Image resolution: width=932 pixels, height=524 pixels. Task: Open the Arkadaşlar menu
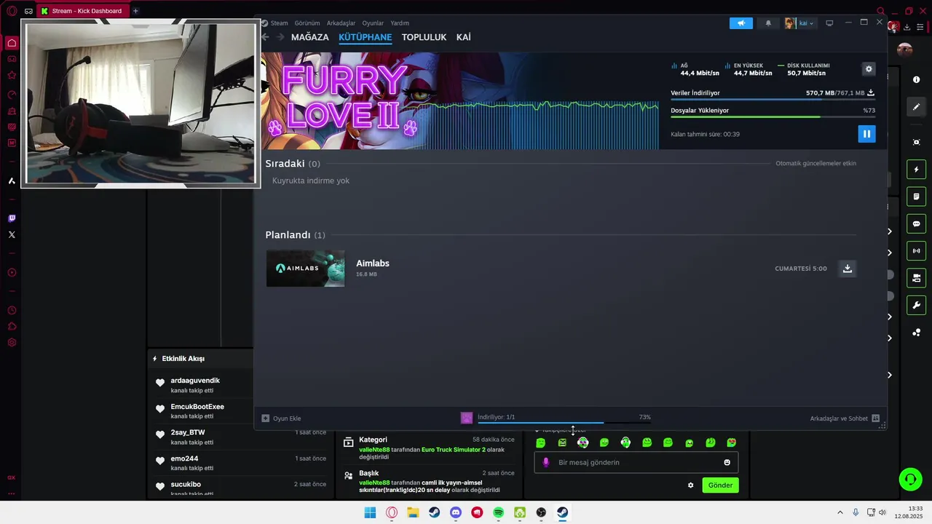click(x=341, y=23)
